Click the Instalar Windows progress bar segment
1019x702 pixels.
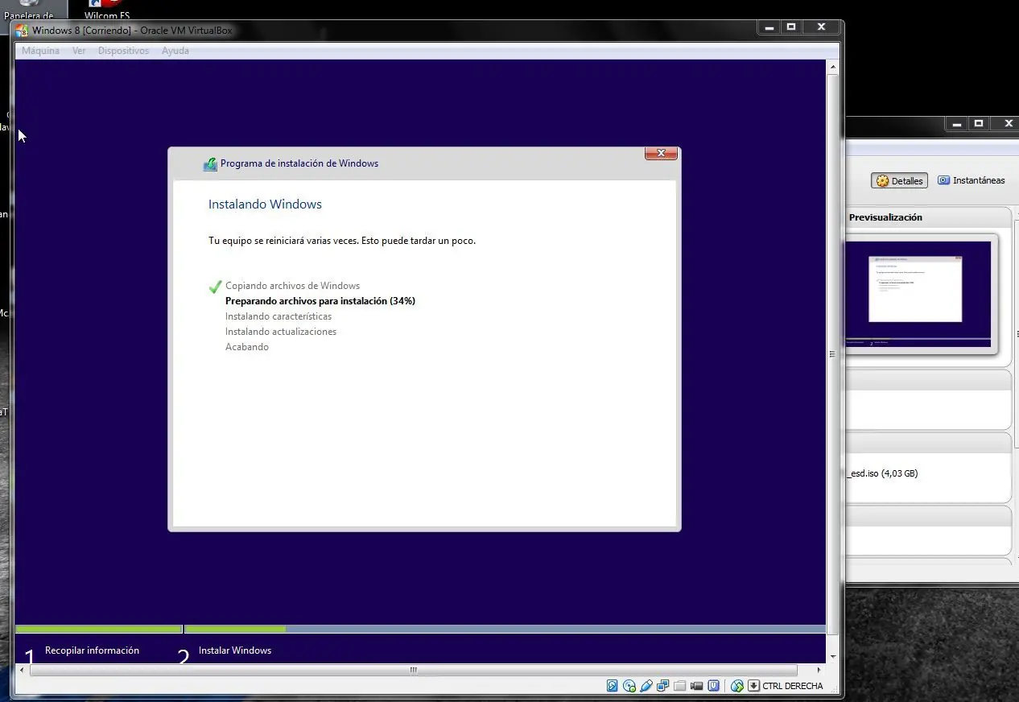[505, 630]
